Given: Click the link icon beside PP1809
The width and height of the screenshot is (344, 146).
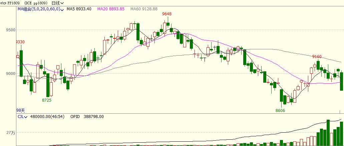Looking at the screenshot, I should (x=4, y=3).
